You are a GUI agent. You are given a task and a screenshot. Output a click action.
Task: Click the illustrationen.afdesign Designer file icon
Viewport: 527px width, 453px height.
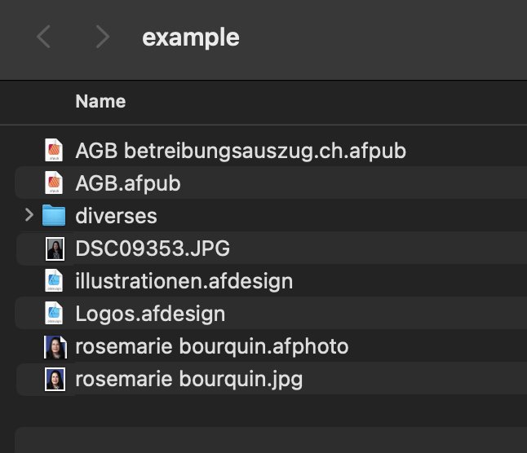[x=54, y=280]
